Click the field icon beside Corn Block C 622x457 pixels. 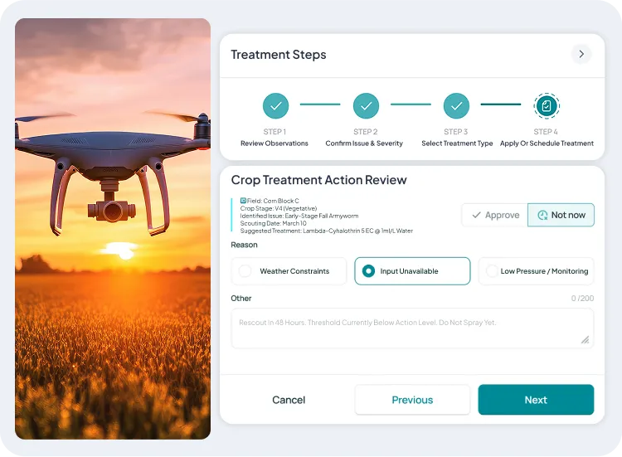(243, 201)
